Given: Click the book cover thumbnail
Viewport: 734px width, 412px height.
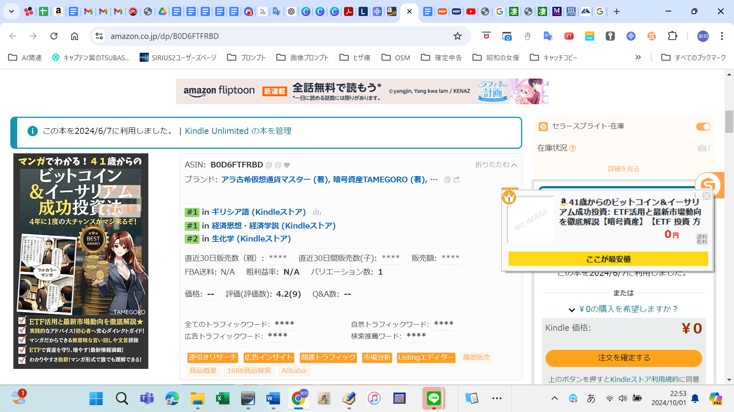Looking at the screenshot, I should 81,261.
